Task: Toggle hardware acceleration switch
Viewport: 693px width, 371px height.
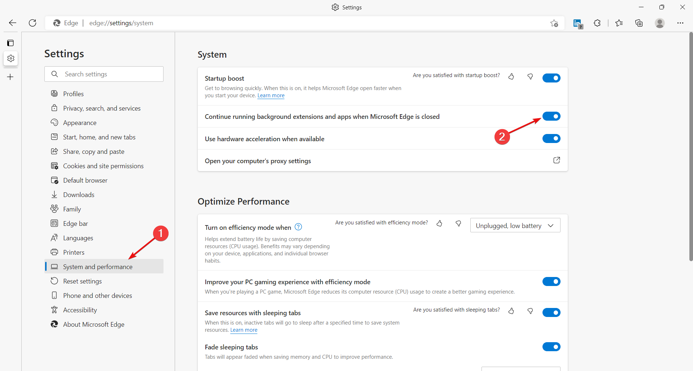Action: (x=551, y=139)
